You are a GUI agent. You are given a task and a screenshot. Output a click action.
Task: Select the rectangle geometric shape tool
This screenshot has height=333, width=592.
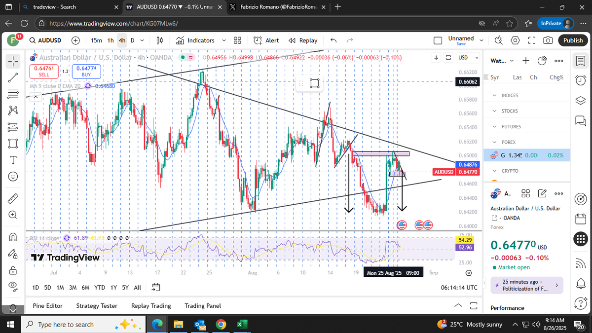click(x=13, y=144)
